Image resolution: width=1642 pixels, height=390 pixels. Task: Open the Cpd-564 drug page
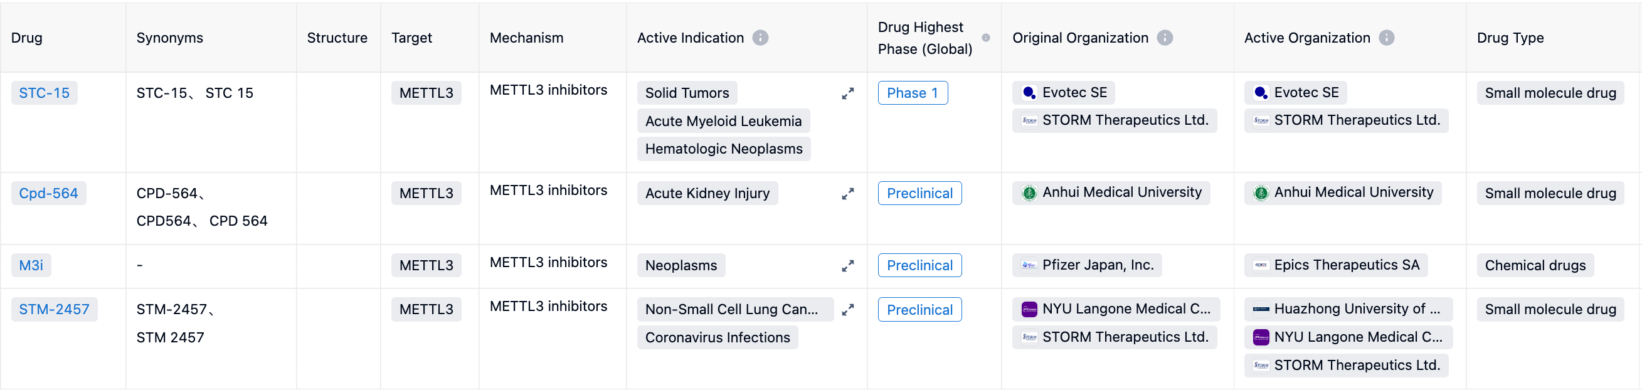pyautogui.click(x=48, y=193)
